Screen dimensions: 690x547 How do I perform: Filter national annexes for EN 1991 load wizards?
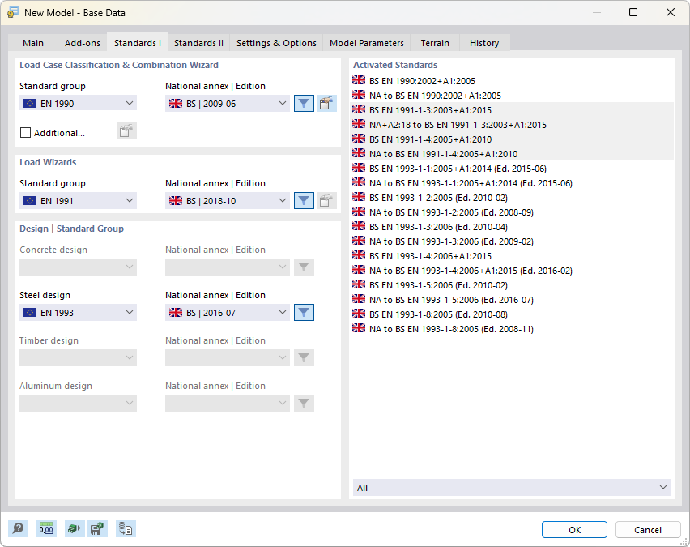pos(304,200)
